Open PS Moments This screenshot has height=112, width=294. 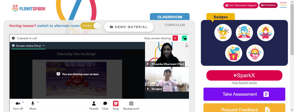[x=268, y=5]
